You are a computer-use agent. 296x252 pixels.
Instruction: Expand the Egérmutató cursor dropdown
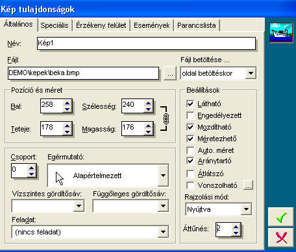[x=163, y=176]
